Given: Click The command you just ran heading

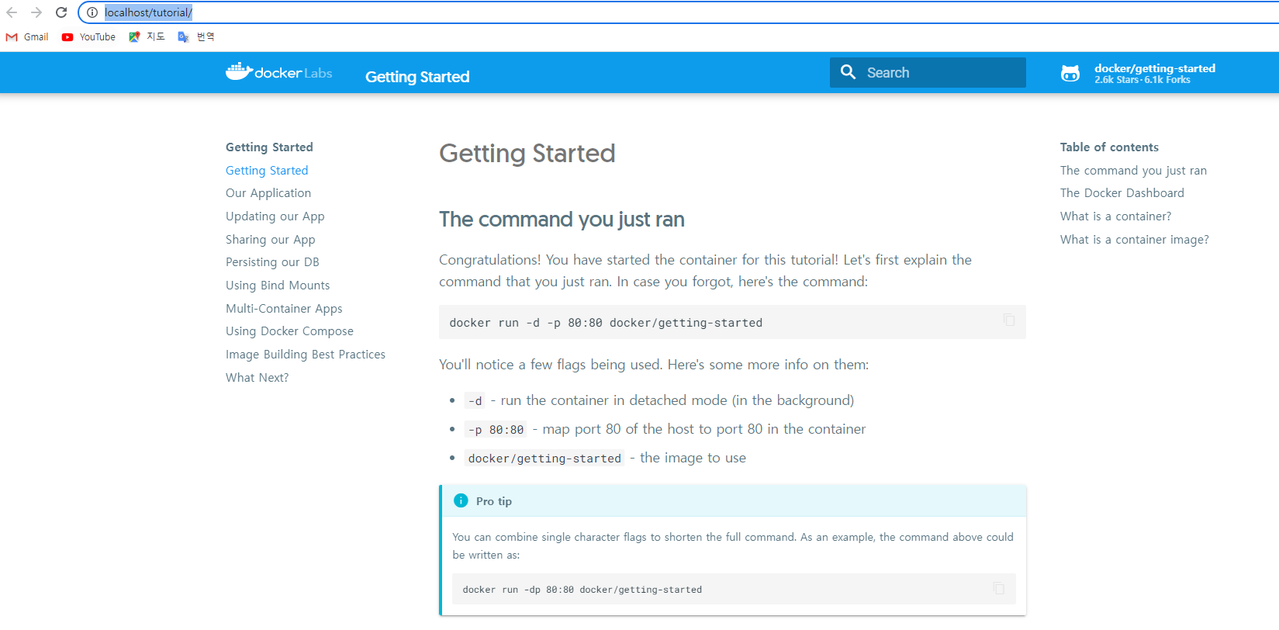Looking at the screenshot, I should pyautogui.click(x=562, y=220).
